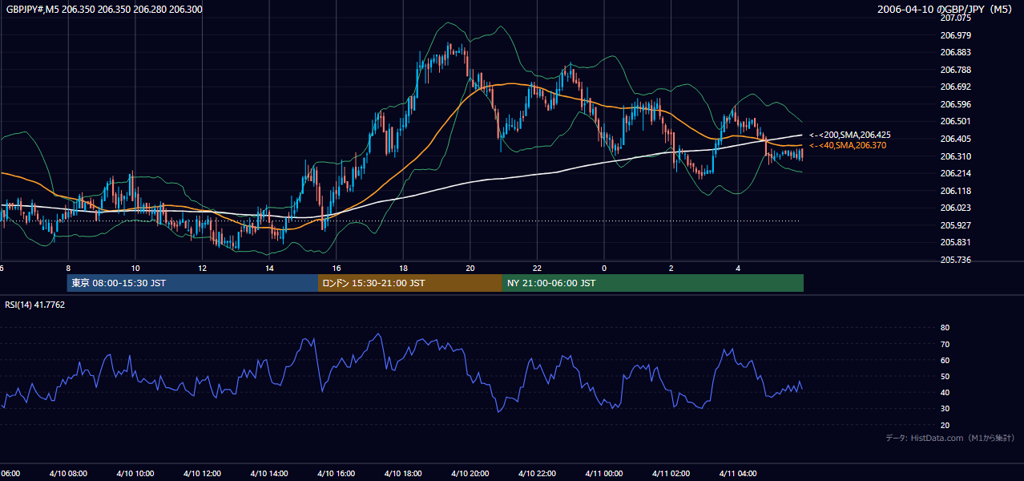
Task: Click hour tick 12 under price chart
Action: point(203,269)
